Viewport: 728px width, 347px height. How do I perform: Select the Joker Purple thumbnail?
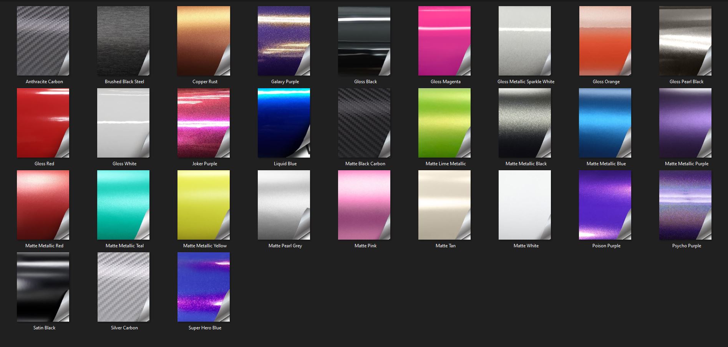coord(204,123)
